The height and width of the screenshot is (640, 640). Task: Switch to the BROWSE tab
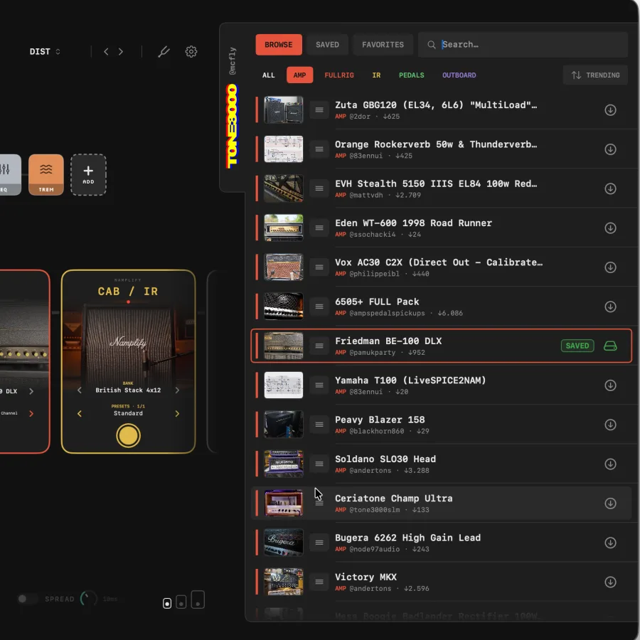tap(279, 45)
